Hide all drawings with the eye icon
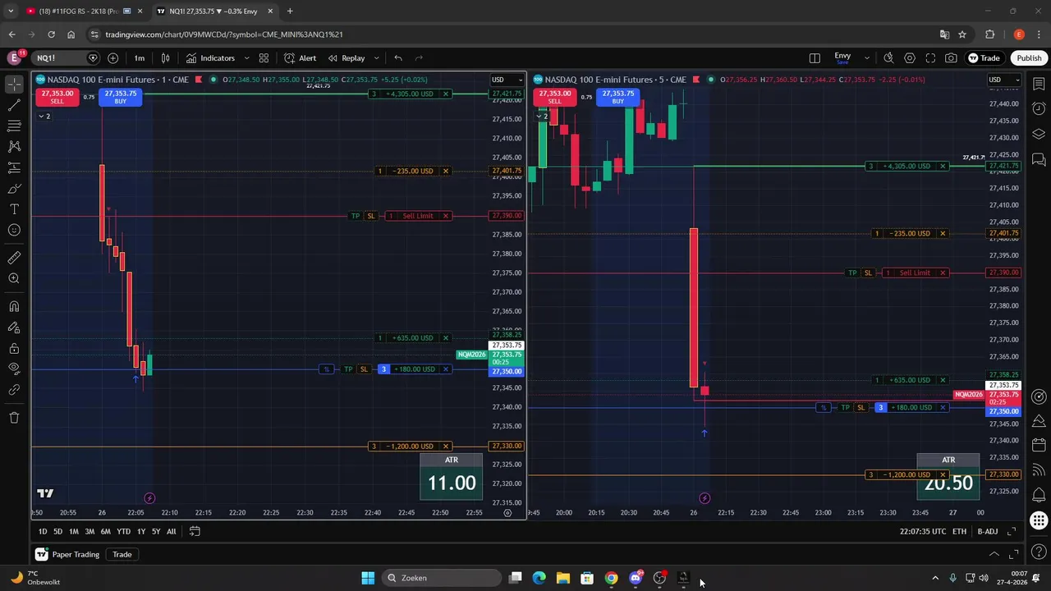 coord(14,369)
